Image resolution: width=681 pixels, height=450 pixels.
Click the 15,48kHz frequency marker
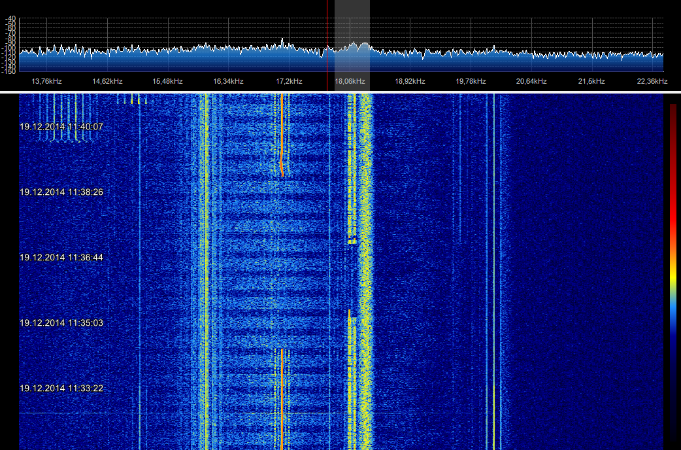pyautogui.click(x=167, y=82)
